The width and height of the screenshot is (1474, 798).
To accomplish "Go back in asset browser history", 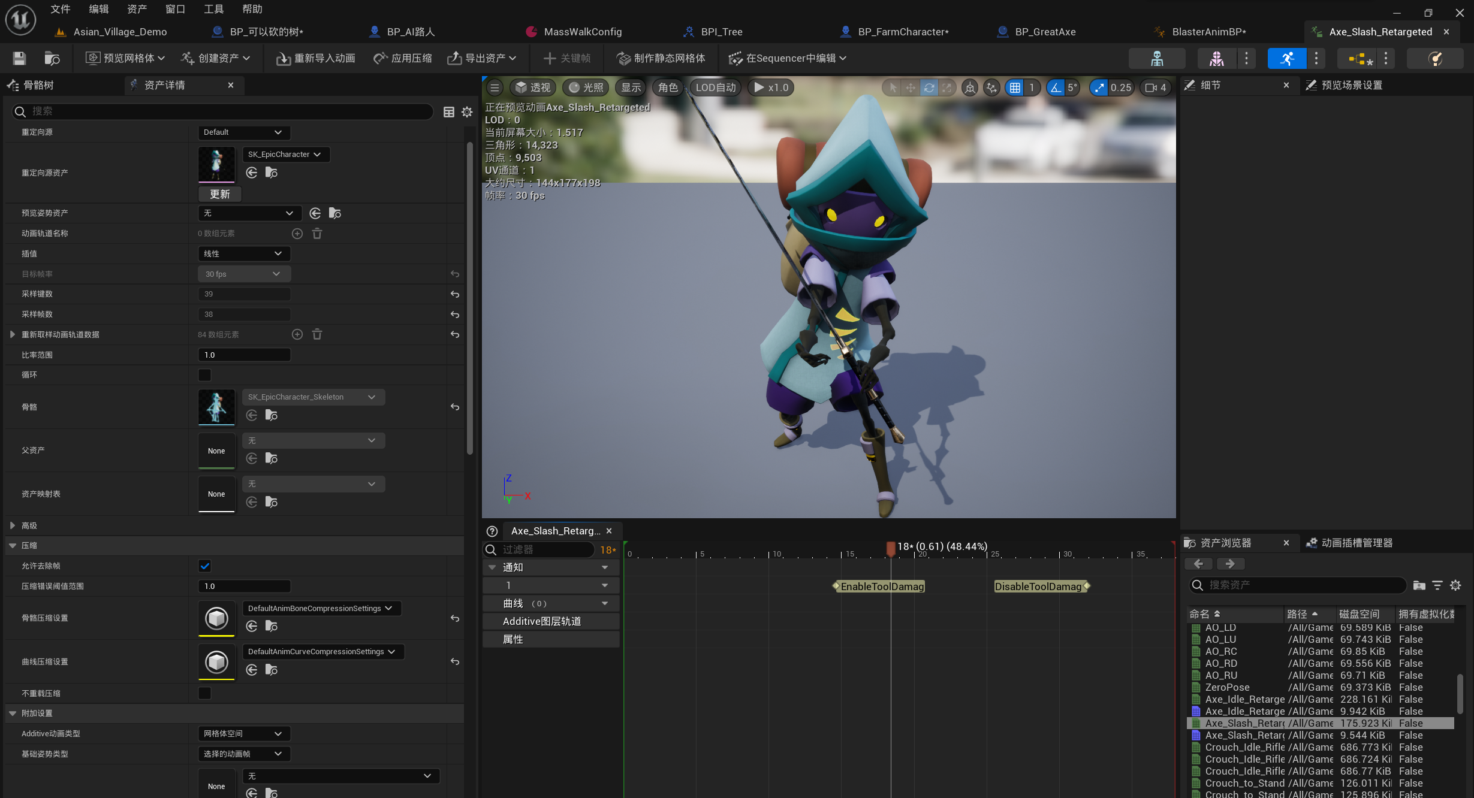I will coord(1198,564).
